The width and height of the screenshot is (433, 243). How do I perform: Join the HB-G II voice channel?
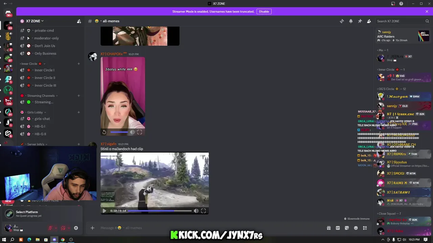pyautogui.click(x=50, y=134)
